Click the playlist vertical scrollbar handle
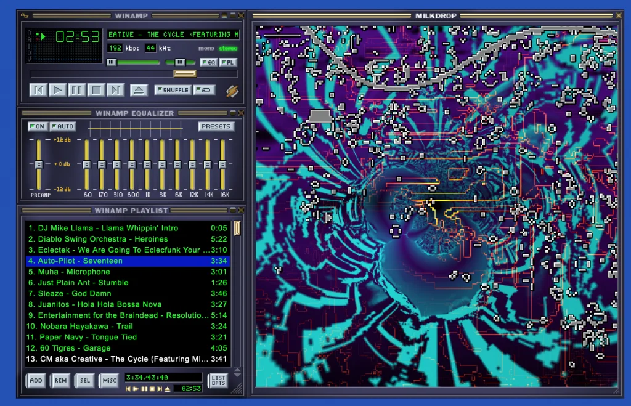Viewport: 631px width, 406px height. click(x=237, y=228)
